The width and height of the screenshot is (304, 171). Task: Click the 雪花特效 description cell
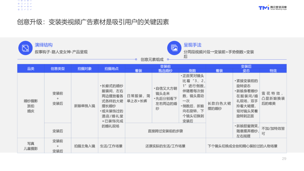coord(273,98)
